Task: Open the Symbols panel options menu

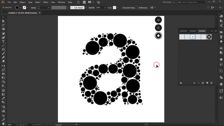Action: 216,31
